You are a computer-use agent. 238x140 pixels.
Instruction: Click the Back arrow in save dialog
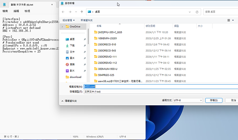tap(63, 12)
